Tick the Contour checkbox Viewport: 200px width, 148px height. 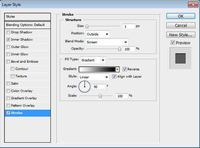click(12, 69)
